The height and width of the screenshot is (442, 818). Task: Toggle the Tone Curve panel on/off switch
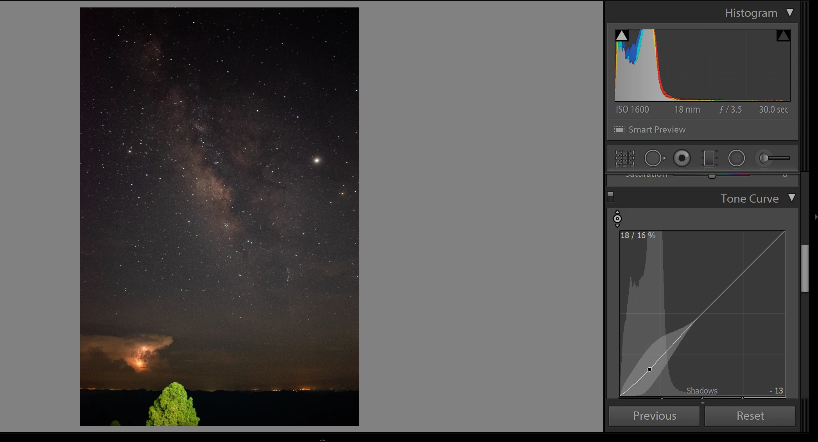point(610,196)
